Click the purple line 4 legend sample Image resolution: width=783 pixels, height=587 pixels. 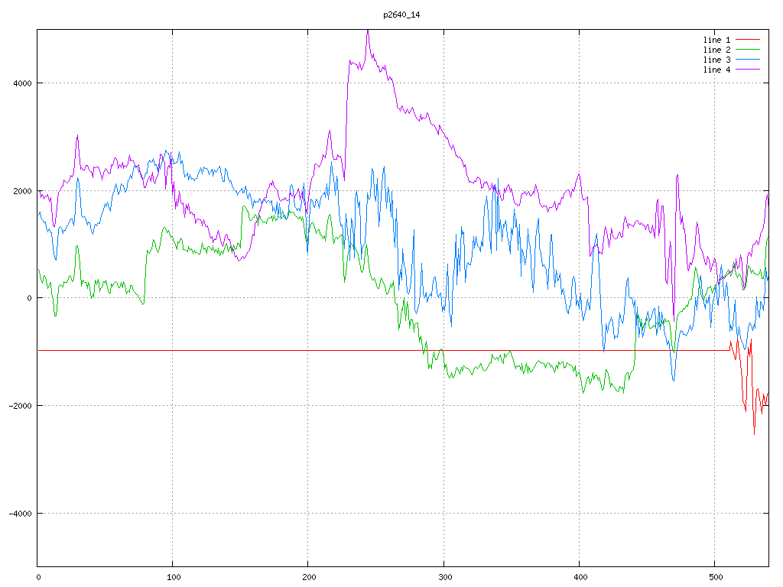[749, 70]
